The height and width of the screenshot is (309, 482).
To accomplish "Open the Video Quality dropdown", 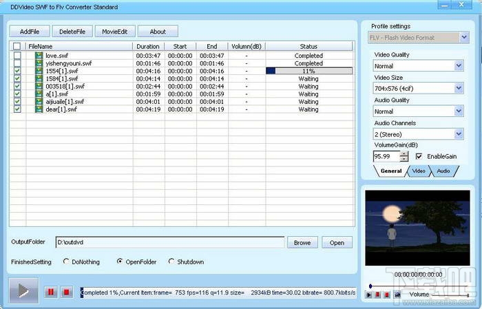I will [459, 66].
